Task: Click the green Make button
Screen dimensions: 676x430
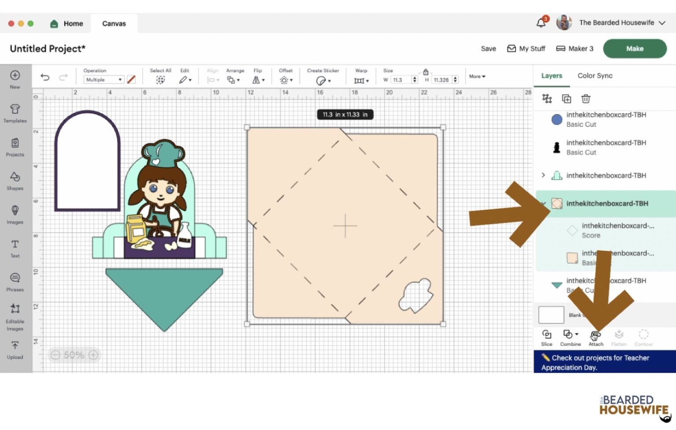Action: (x=634, y=49)
